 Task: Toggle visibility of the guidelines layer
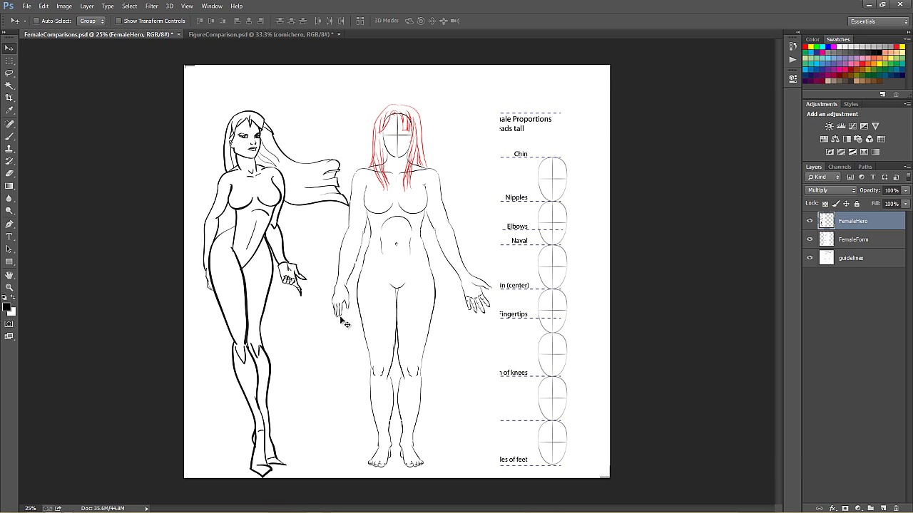pos(810,258)
